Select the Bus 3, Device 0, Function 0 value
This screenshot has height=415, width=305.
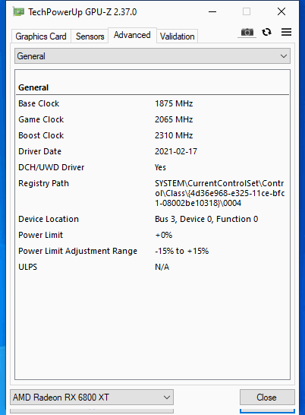coord(206,219)
